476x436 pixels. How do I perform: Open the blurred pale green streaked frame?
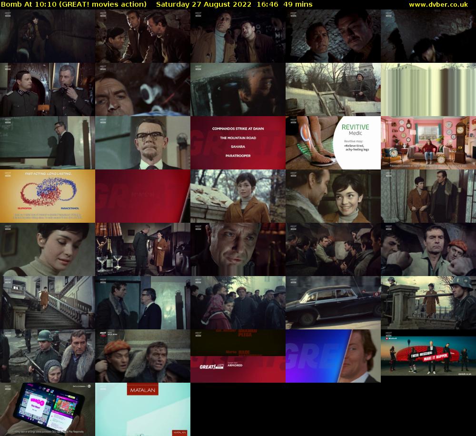tap(428, 89)
